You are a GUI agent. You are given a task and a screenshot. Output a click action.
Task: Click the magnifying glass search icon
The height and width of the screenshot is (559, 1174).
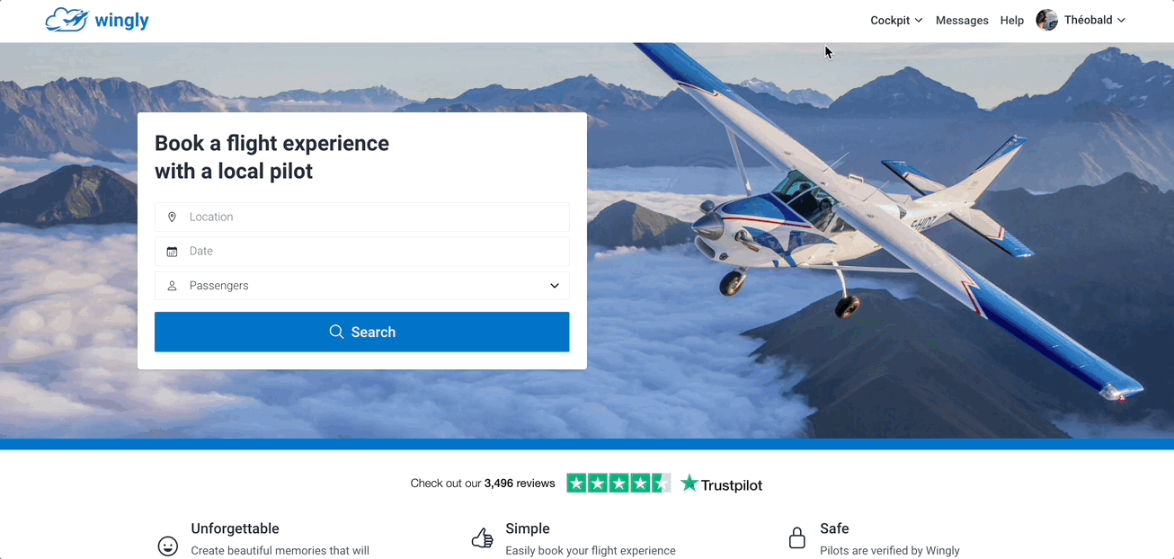(x=336, y=332)
